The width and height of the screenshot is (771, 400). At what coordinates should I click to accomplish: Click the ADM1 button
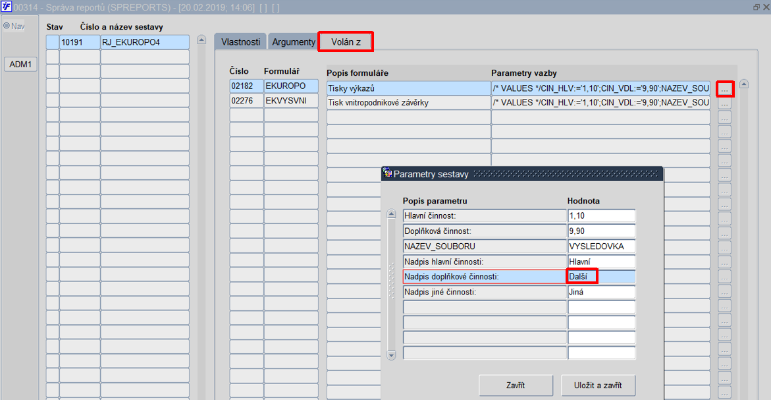20,64
